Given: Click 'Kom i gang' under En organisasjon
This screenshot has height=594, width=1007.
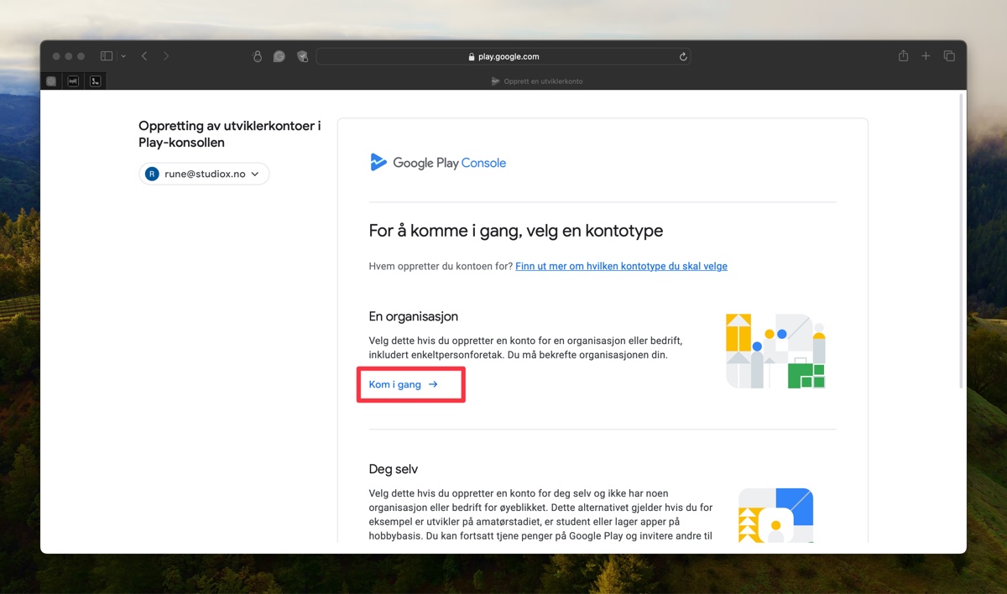Looking at the screenshot, I should pyautogui.click(x=404, y=384).
